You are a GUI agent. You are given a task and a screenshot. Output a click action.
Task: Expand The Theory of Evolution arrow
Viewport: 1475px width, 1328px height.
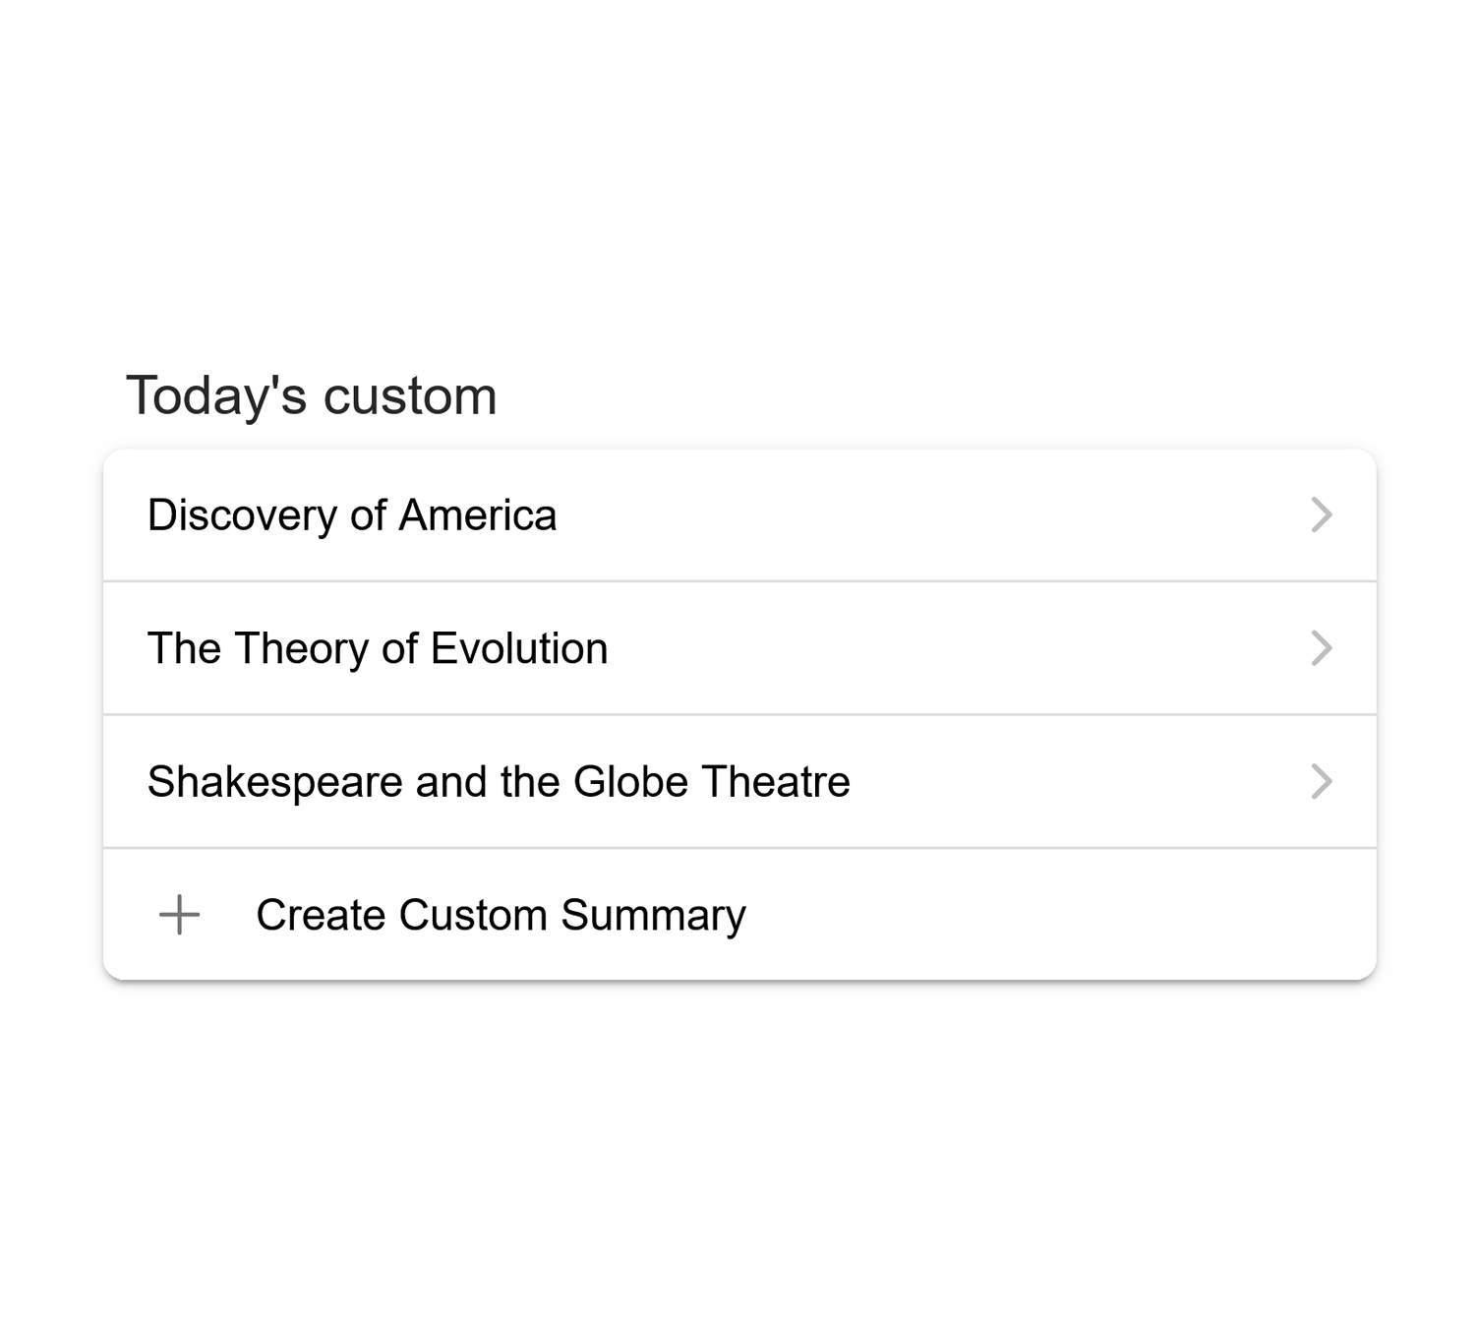[1322, 648]
